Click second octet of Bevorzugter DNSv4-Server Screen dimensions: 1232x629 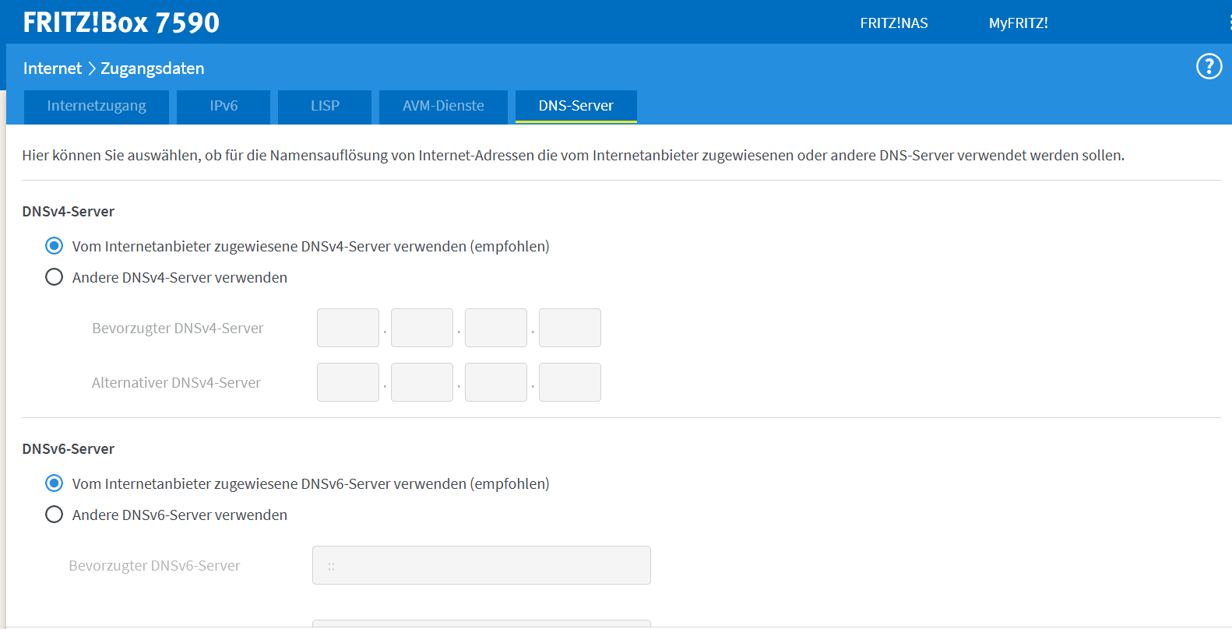(x=421, y=328)
